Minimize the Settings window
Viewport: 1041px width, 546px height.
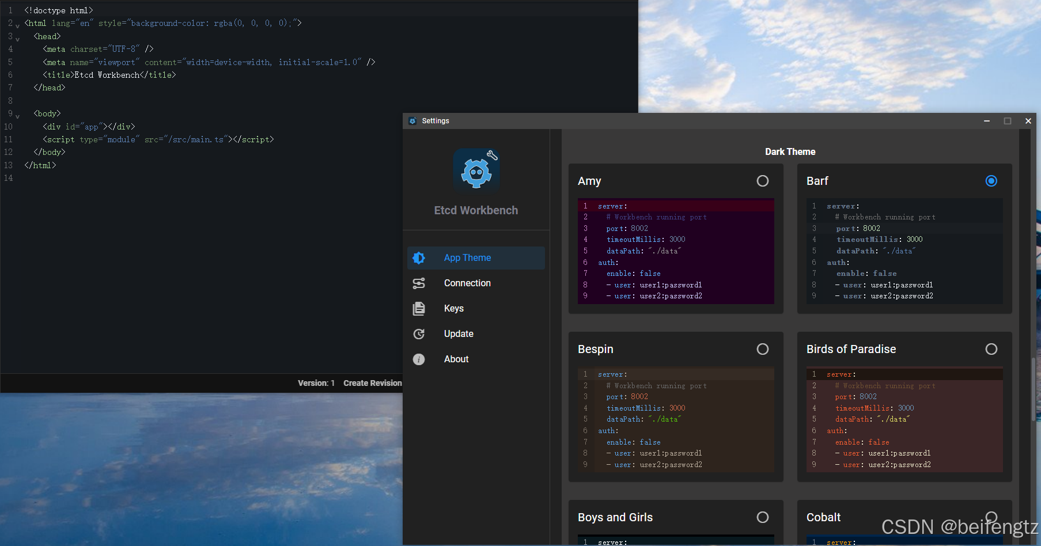click(x=987, y=121)
